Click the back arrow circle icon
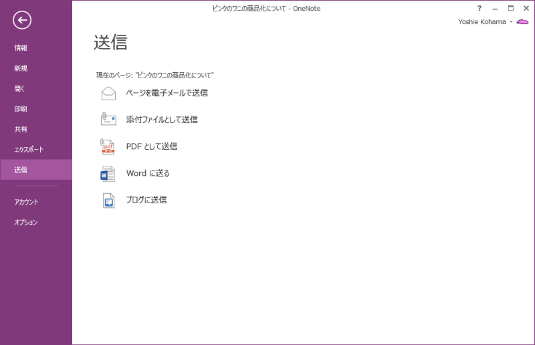535x345 pixels. point(22,20)
